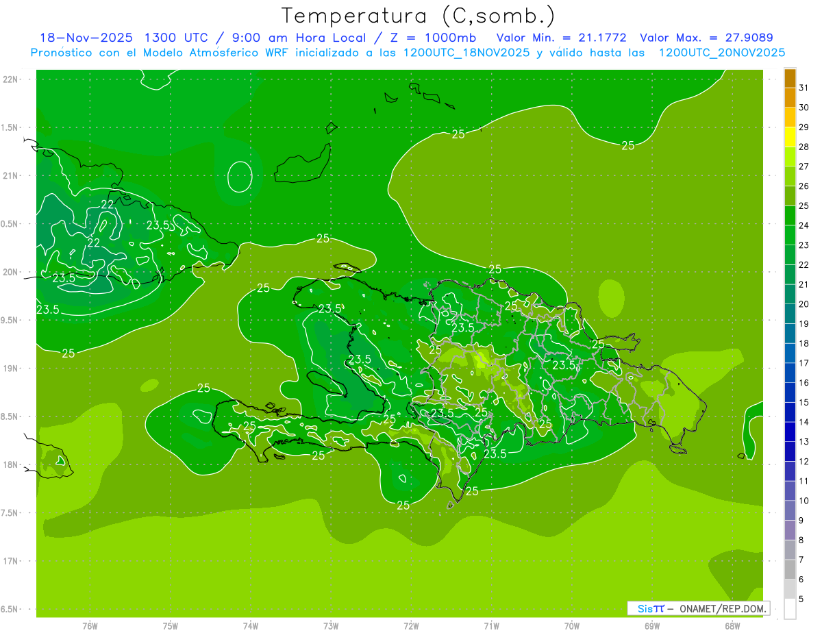Click initialization time '1200UTC_18NOV2025'
822x635 pixels.
point(464,53)
